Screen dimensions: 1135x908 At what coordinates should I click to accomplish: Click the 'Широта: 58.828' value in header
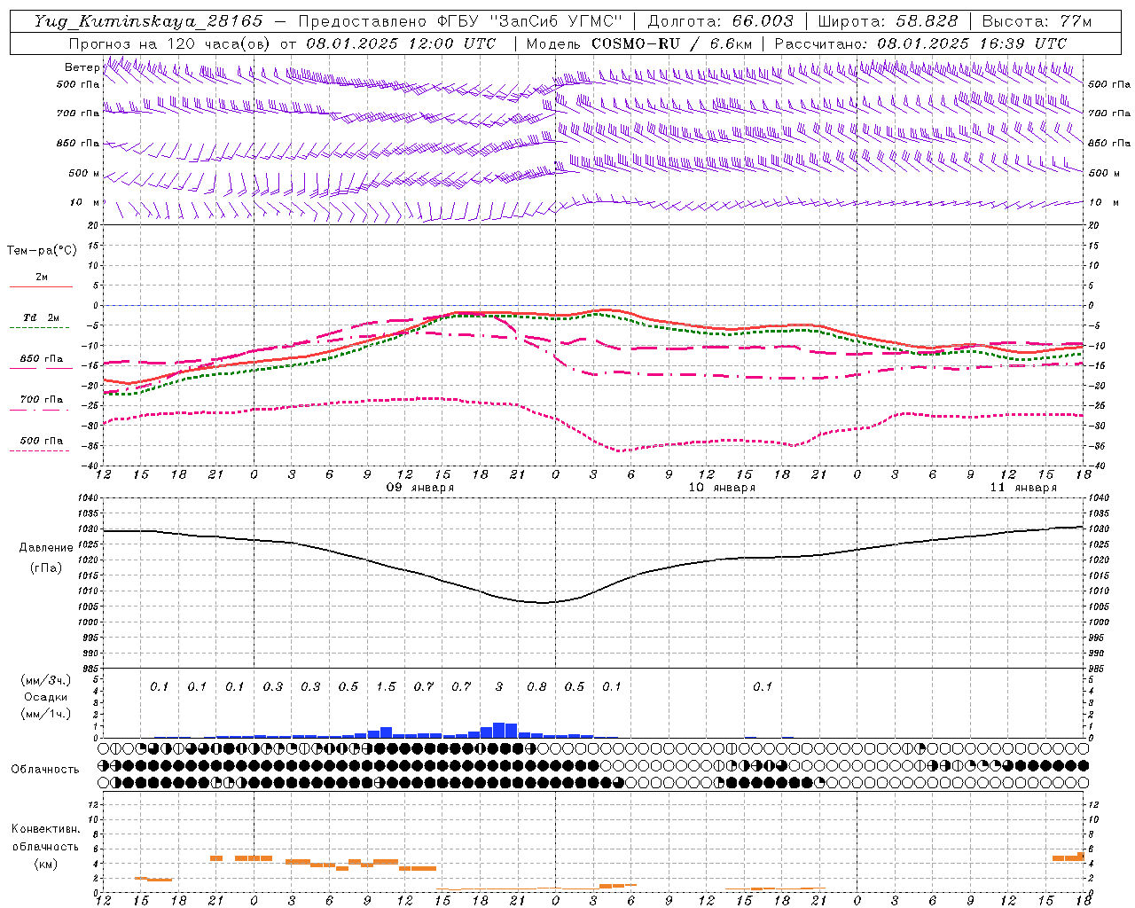pos(888,21)
